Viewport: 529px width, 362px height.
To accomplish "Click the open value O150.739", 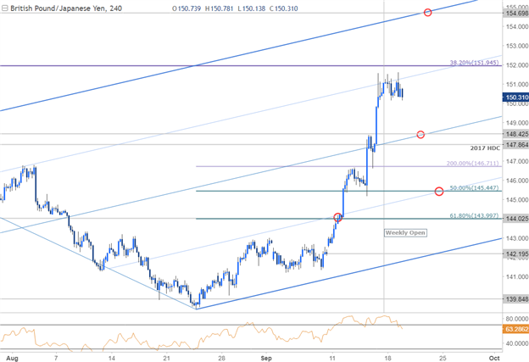I will point(187,8).
